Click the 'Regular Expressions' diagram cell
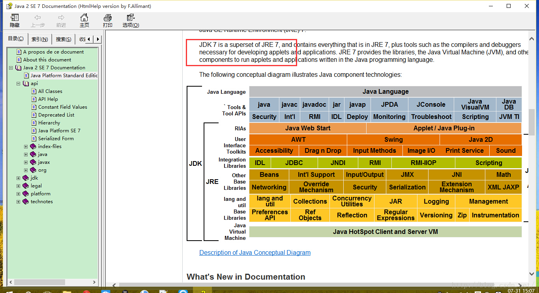Screen dimensions: 539x293 [395, 215]
